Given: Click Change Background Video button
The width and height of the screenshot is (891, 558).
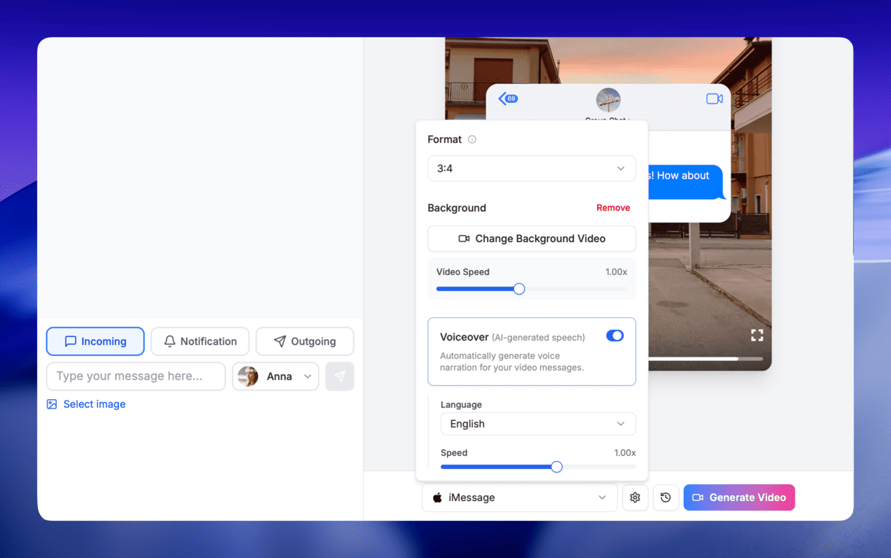Looking at the screenshot, I should pos(532,239).
